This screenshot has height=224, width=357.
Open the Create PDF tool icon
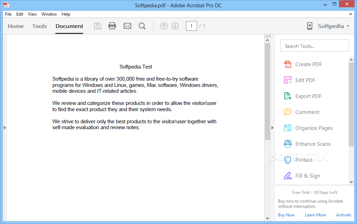click(287, 64)
